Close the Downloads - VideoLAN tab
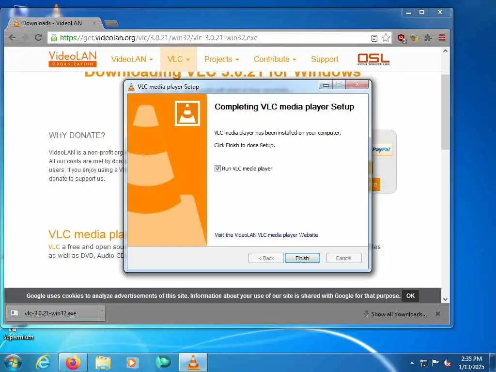 94,23
